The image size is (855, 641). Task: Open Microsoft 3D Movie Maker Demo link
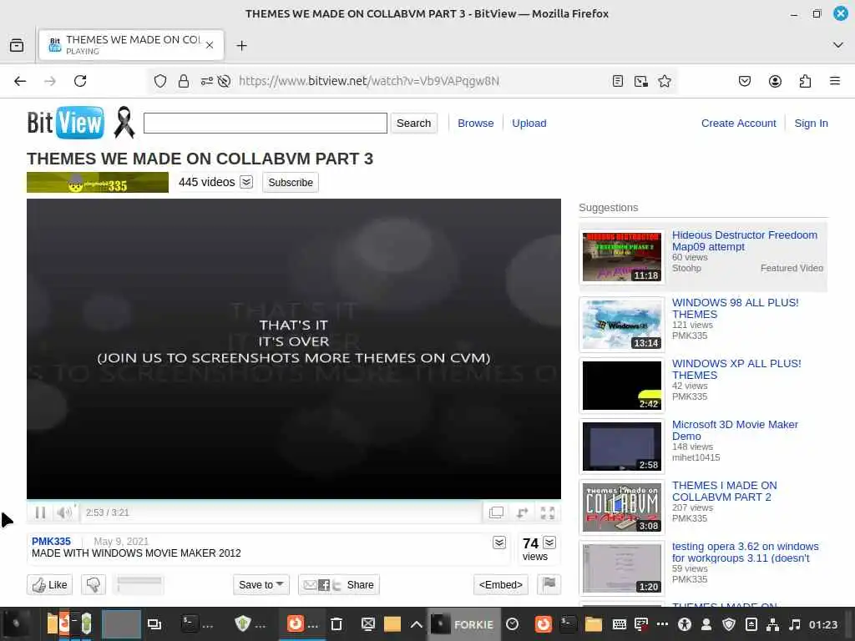point(735,430)
